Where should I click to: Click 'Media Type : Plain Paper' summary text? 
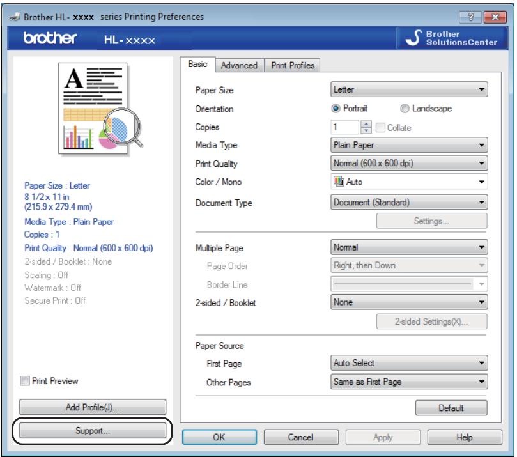pos(69,222)
